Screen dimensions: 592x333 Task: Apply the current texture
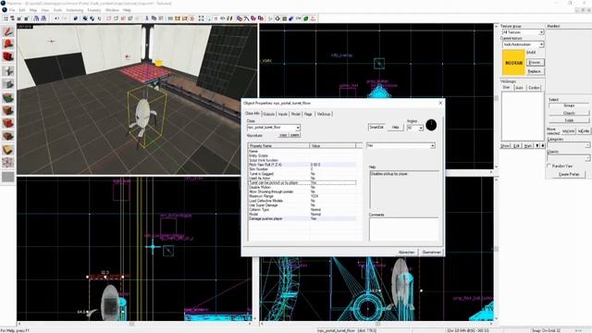[8, 111]
